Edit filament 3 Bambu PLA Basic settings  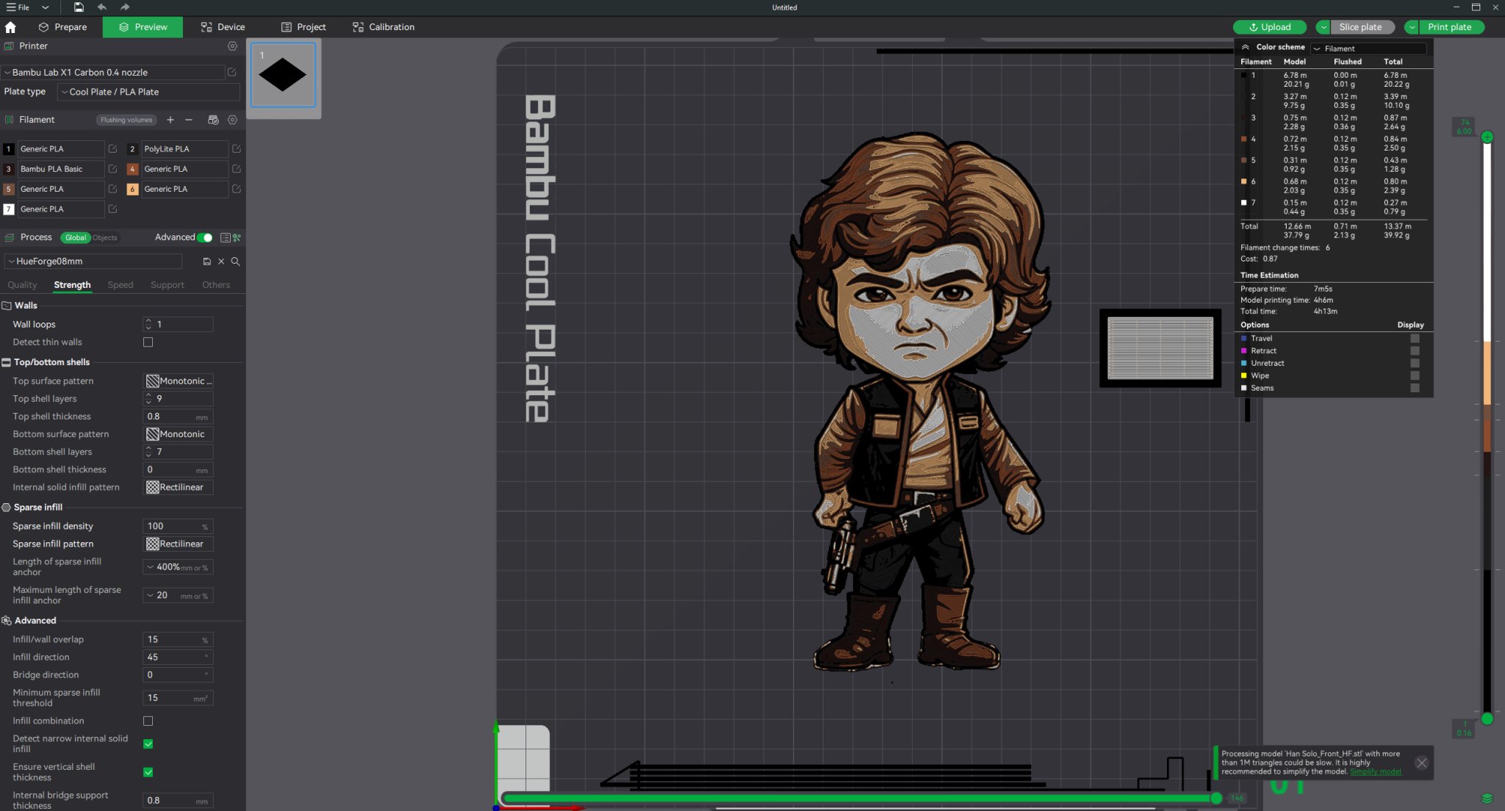click(x=112, y=169)
